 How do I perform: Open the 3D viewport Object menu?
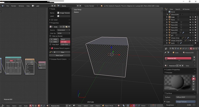tap(97, 106)
